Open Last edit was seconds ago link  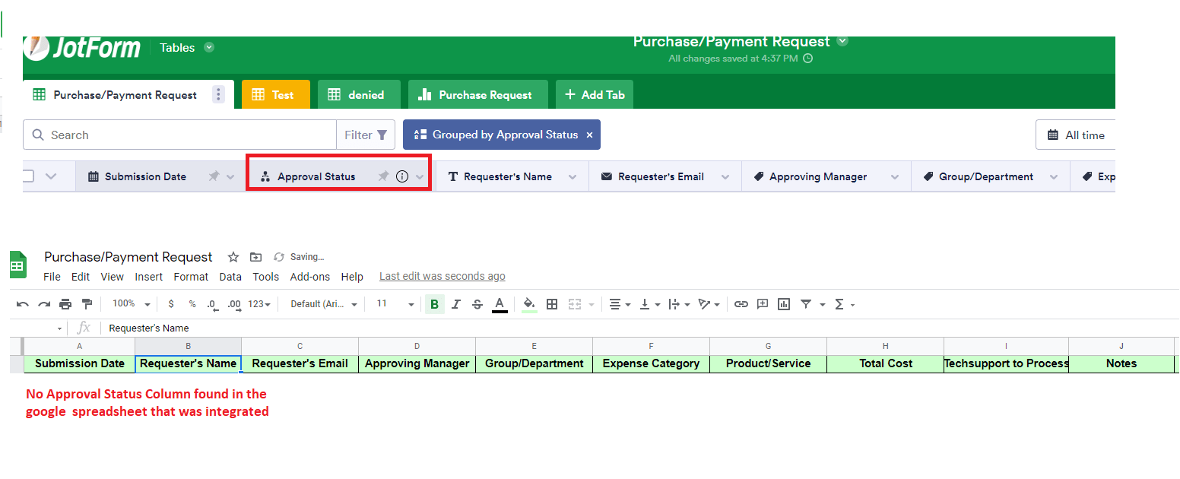(x=442, y=276)
